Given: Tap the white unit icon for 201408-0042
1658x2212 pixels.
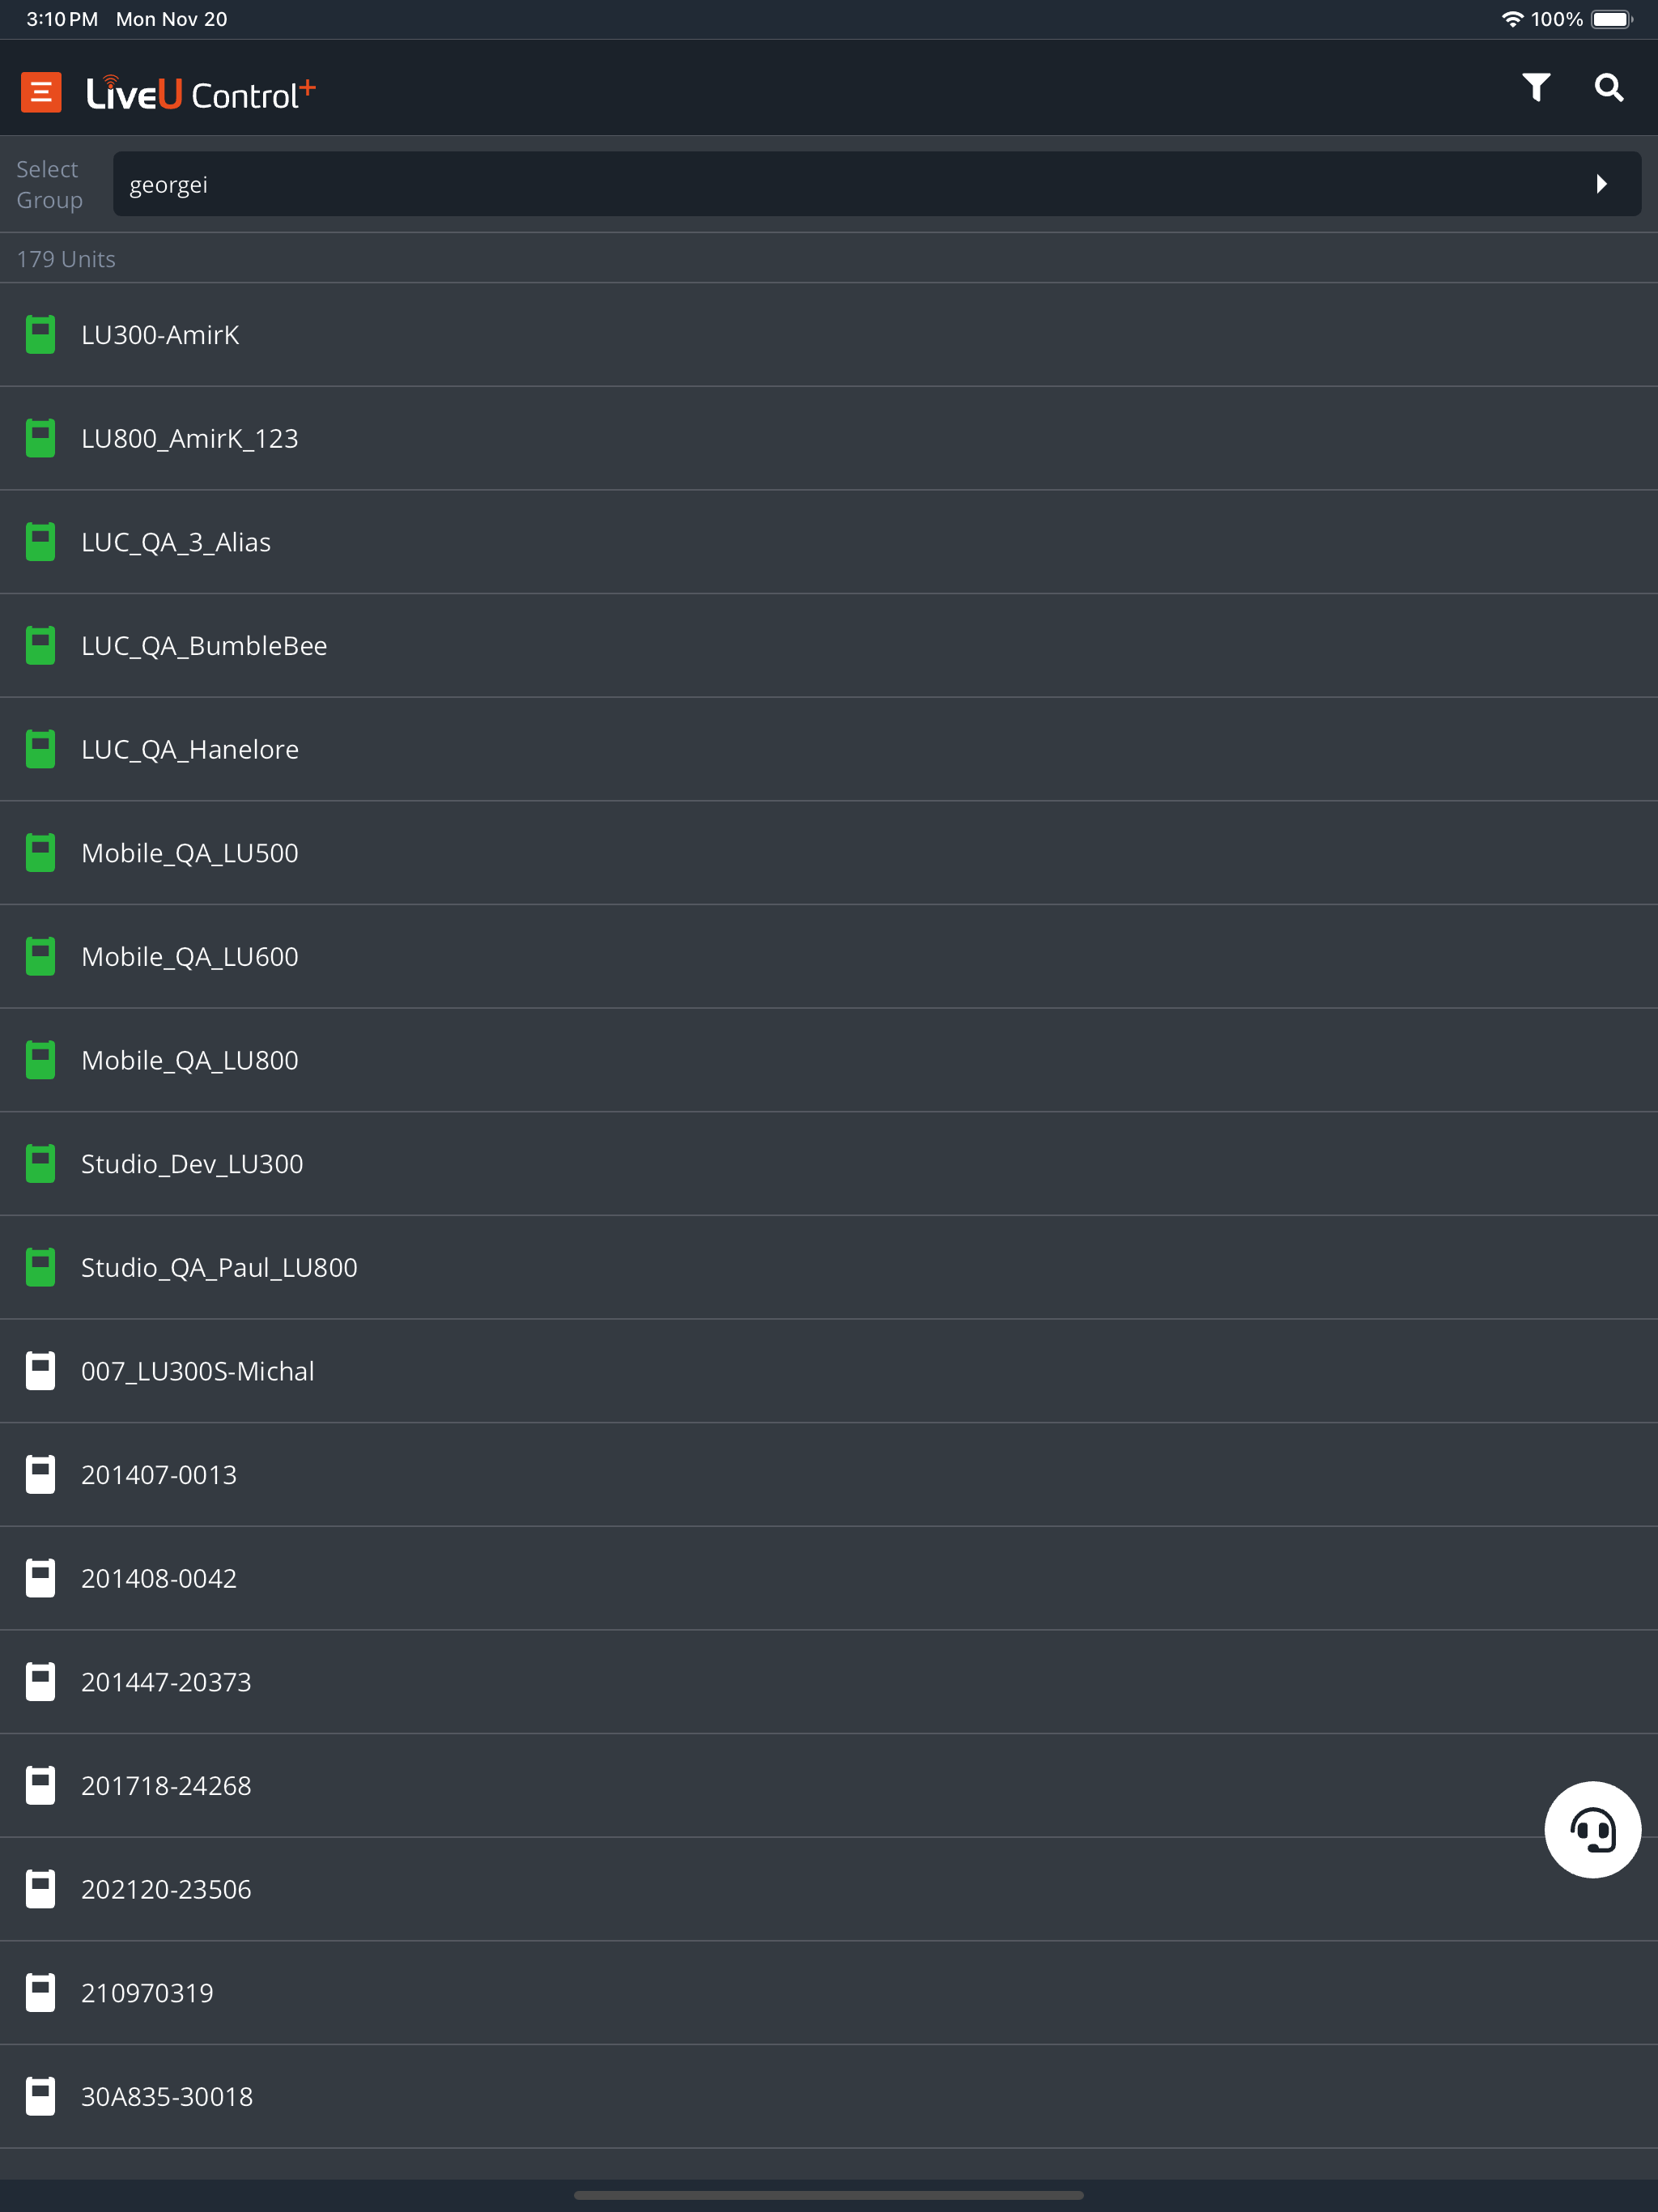Looking at the screenshot, I should pos(40,1578).
